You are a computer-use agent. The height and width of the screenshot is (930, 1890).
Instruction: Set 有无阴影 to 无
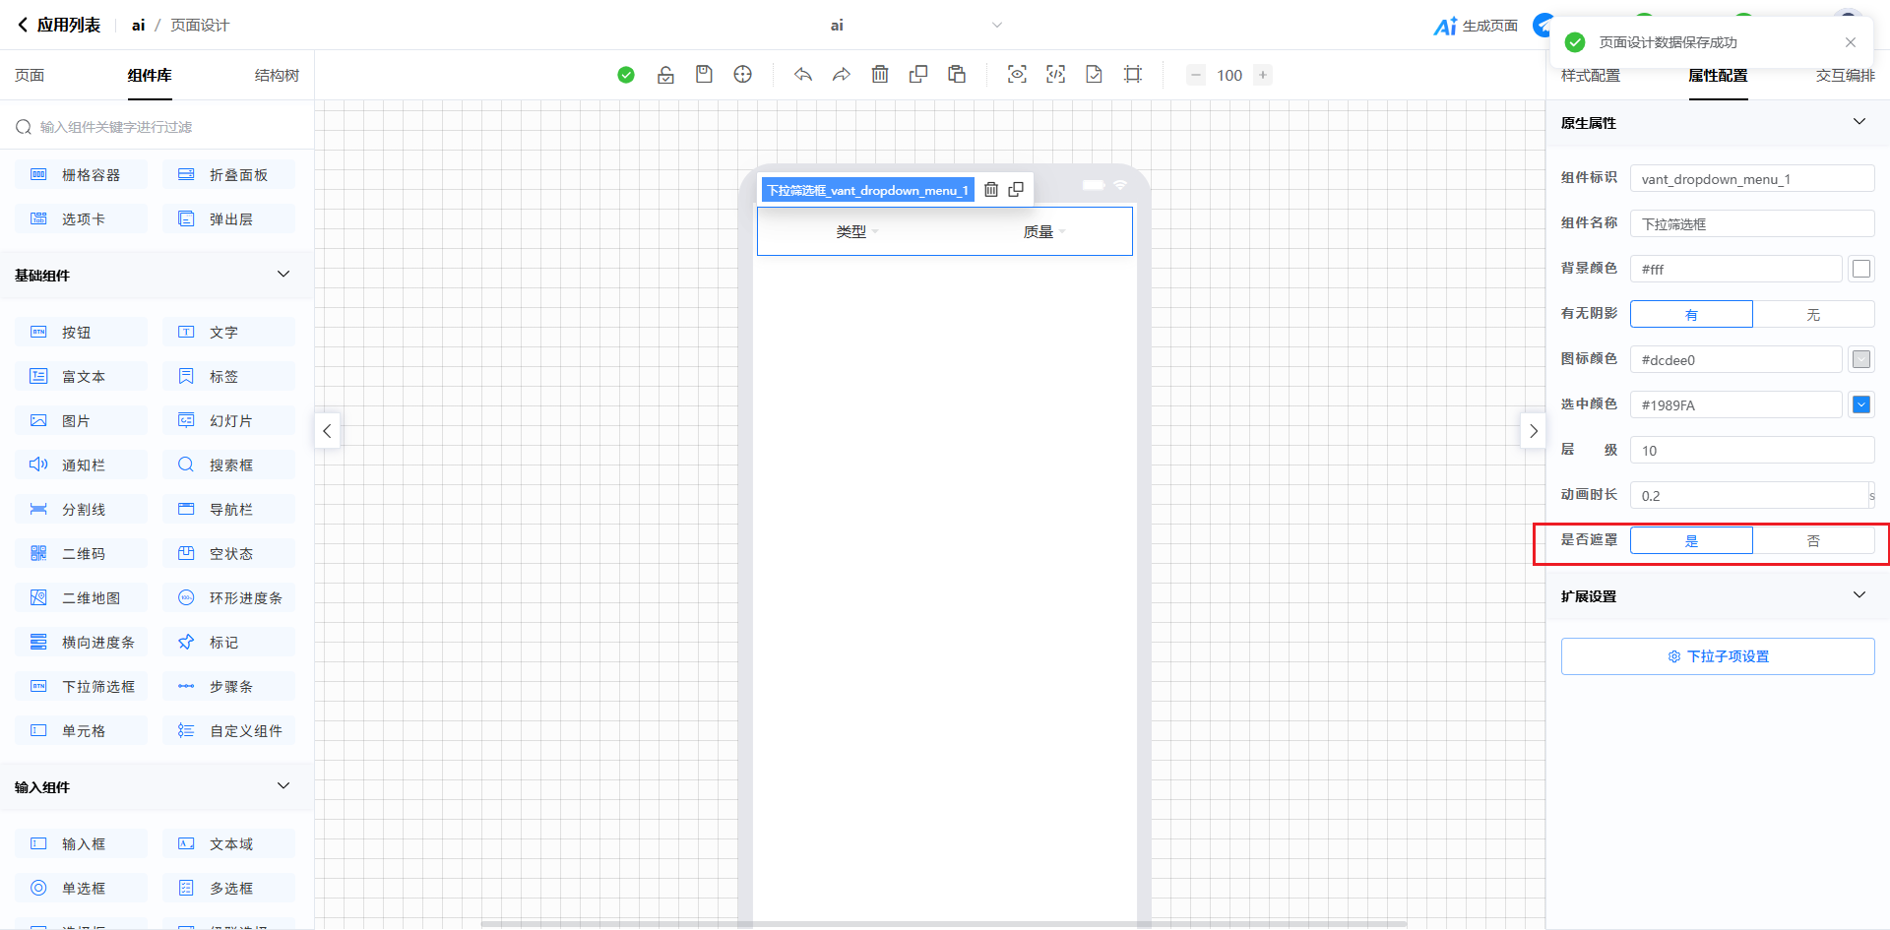(x=1812, y=315)
